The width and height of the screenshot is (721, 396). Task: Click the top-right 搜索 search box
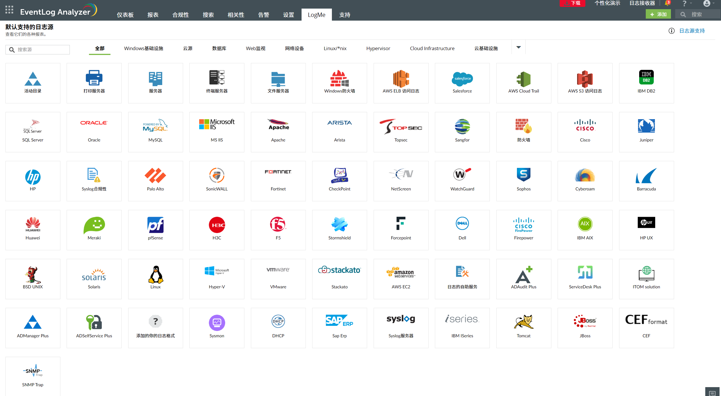coord(698,14)
